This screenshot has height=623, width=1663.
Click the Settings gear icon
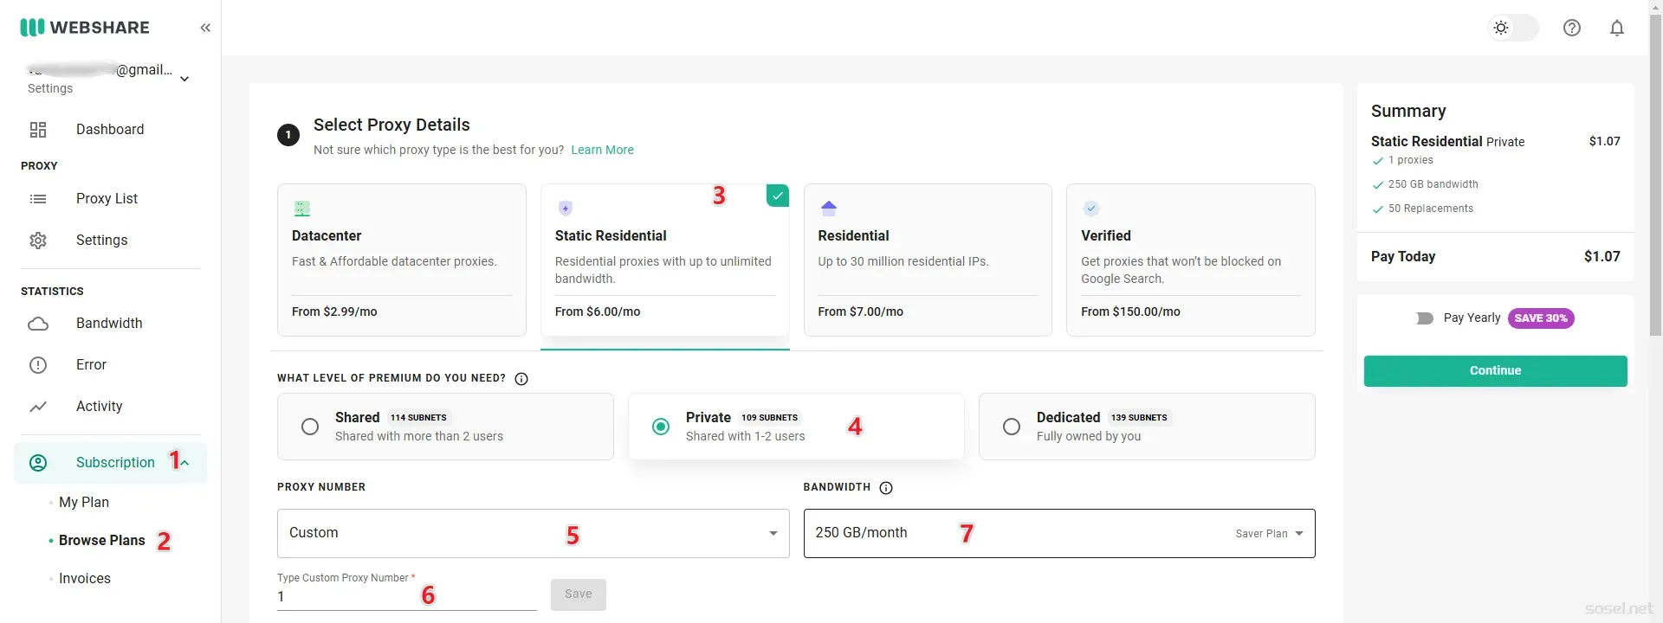tap(38, 241)
